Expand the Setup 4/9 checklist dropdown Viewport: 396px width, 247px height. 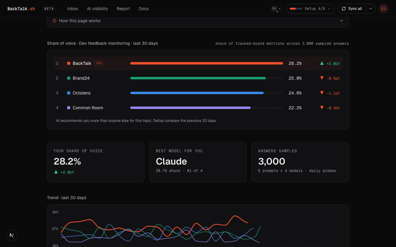point(310,9)
